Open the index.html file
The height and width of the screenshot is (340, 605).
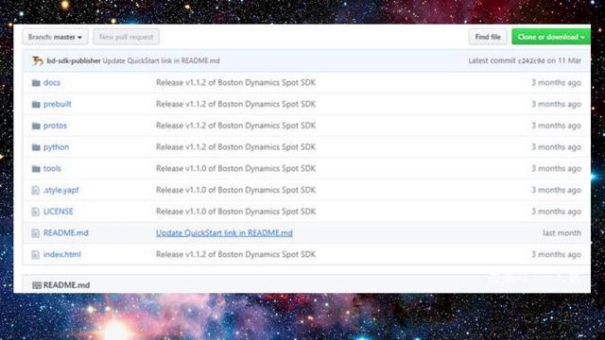(x=62, y=254)
